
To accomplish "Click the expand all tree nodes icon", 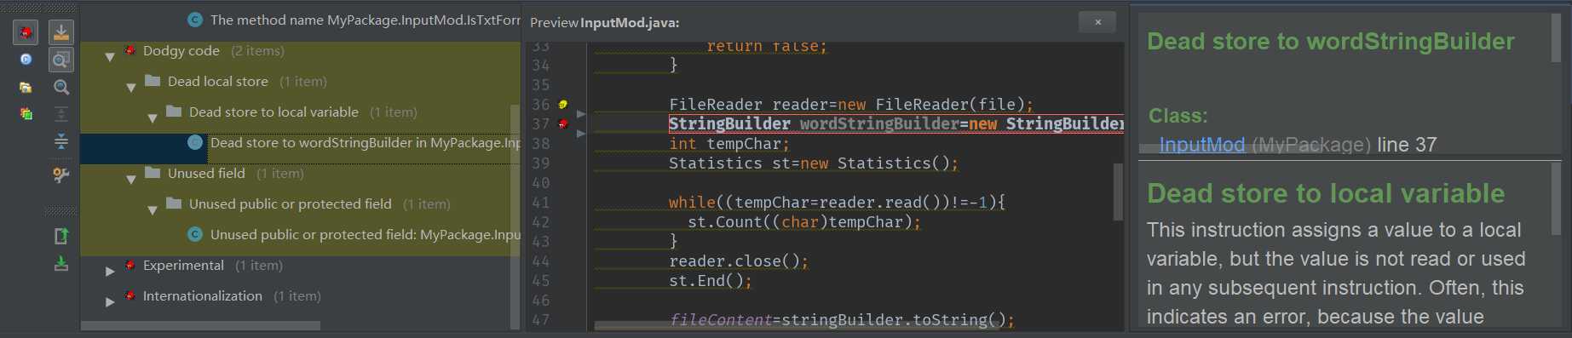I will 61,114.
